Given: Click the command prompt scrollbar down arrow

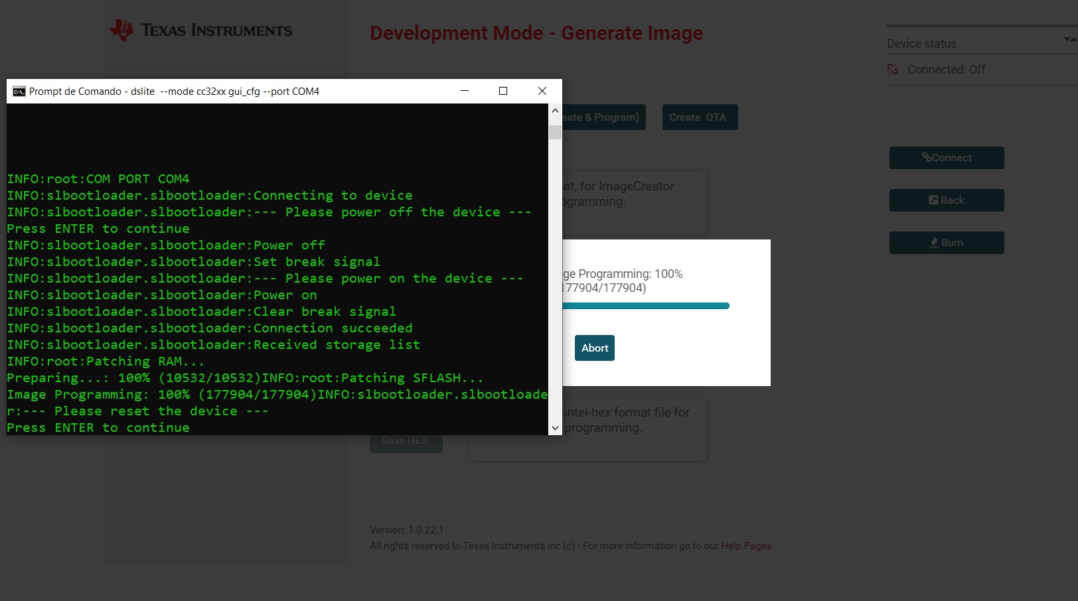Looking at the screenshot, I should tap(555, 429).
